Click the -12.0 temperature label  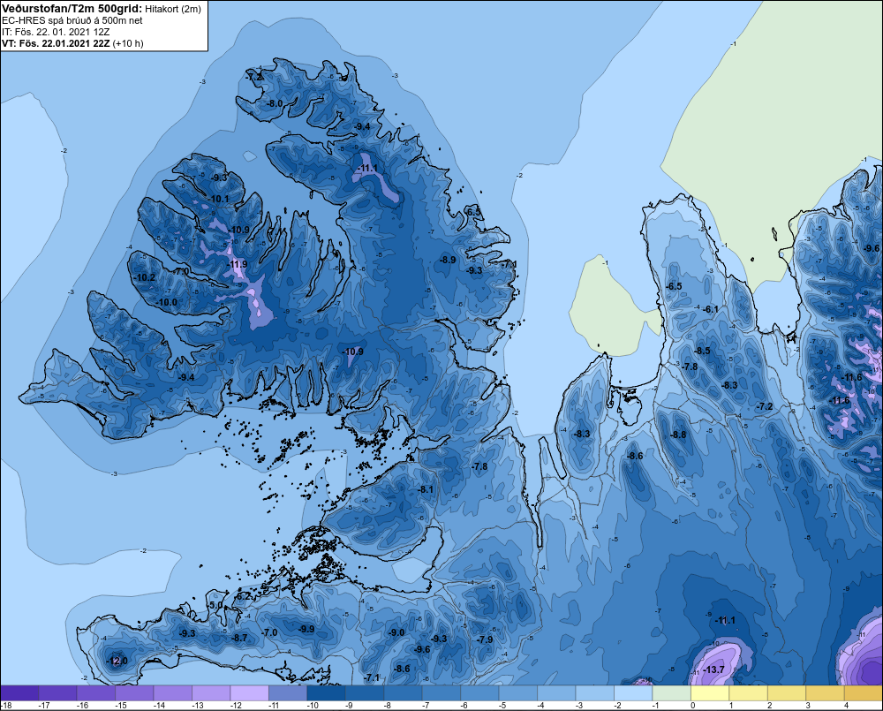pos(117,661)
